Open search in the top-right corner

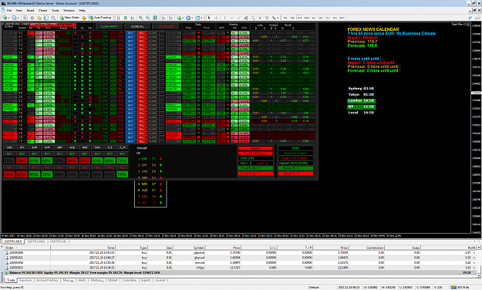470,18
